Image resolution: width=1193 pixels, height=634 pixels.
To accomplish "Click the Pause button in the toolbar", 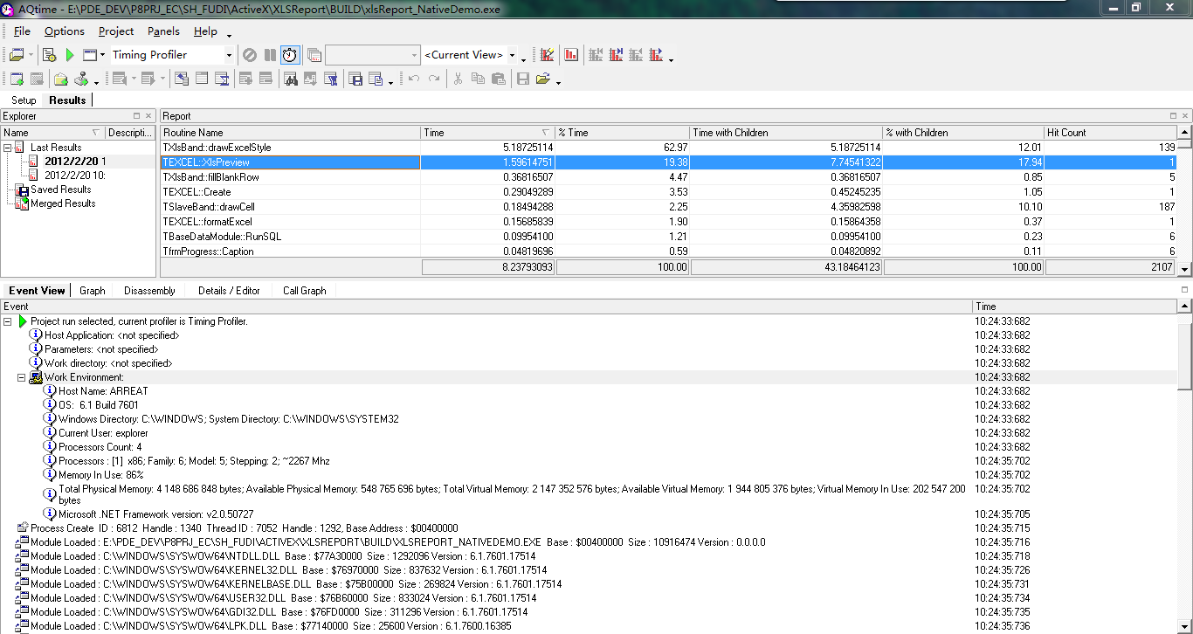I will tap(270, 55).
